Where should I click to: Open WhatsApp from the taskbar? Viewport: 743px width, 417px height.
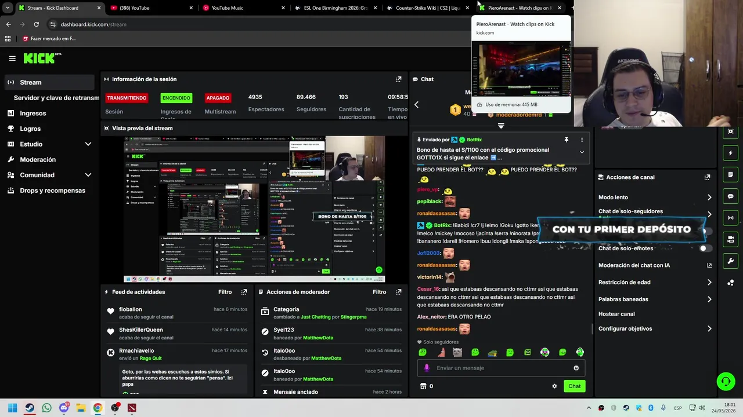click(x=46, y=408)
